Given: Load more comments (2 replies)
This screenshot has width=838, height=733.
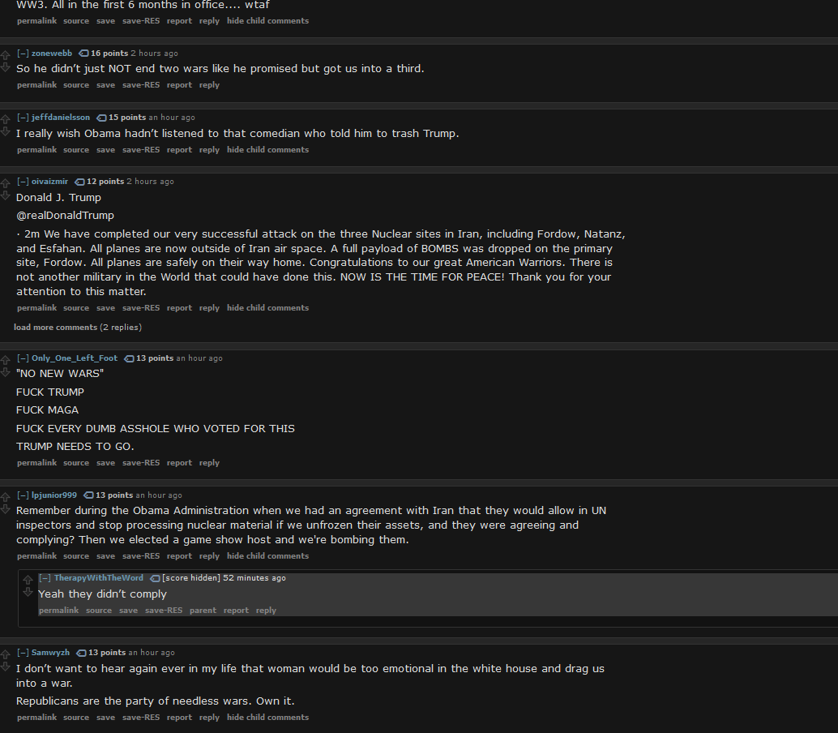Looking at the screenshot, I should [78, 328].
